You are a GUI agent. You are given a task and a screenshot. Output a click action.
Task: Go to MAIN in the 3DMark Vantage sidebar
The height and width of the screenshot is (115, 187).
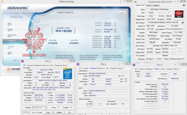pos(9,24)
